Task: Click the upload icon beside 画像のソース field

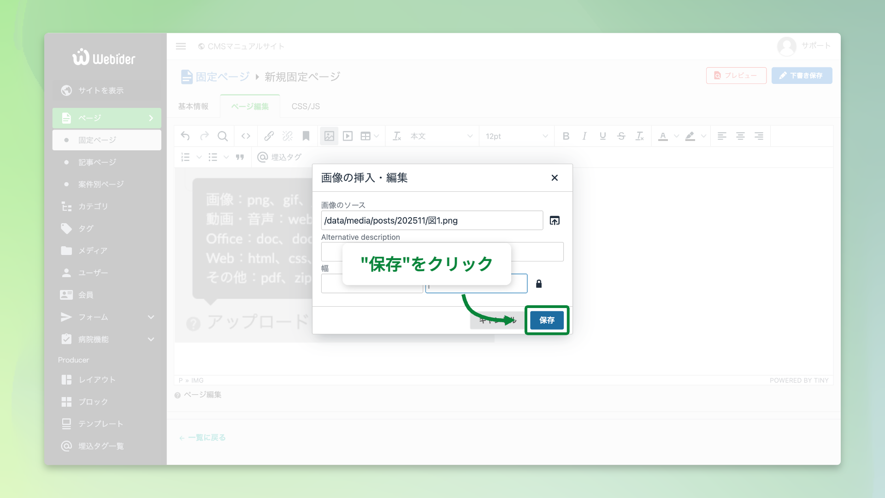Action: (555, 220)
